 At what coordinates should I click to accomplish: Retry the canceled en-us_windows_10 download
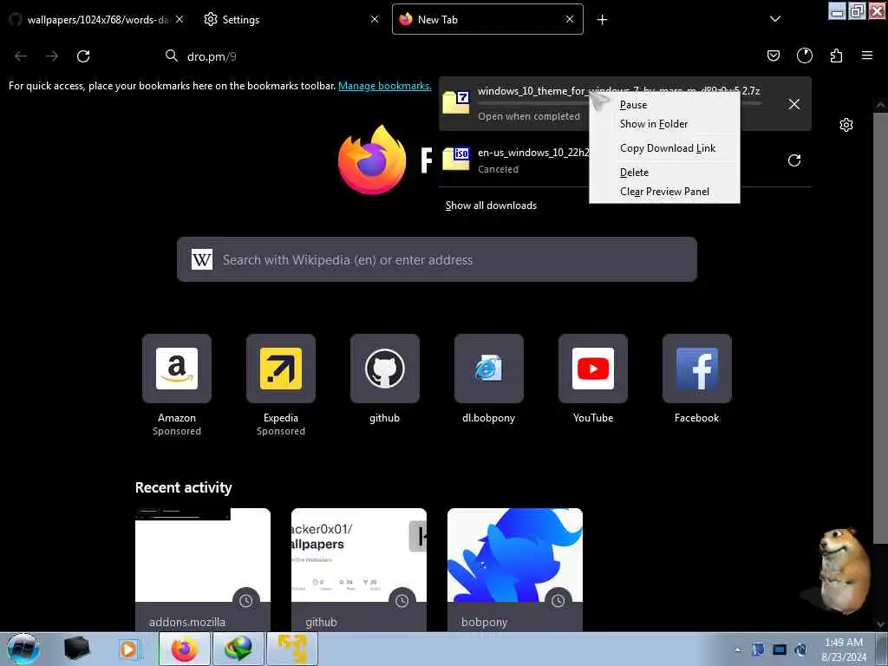point(794,160)
